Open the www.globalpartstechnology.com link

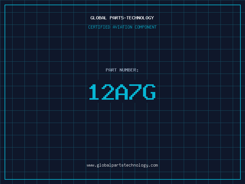122,165
